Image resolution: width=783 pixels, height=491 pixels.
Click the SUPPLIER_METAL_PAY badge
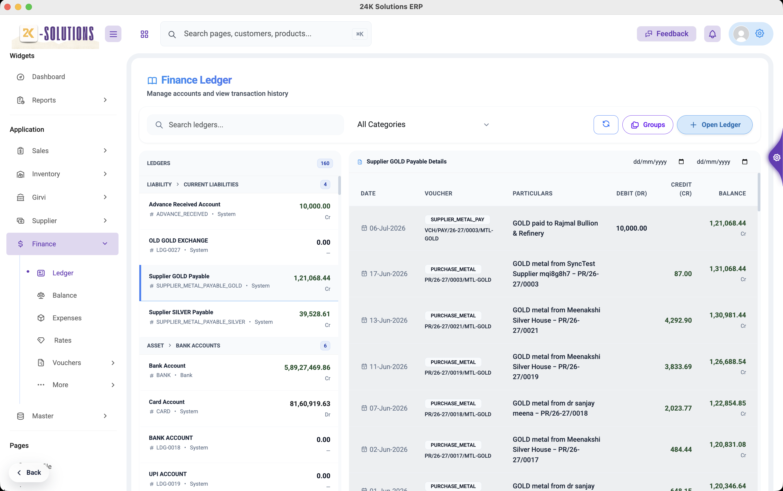457,219
